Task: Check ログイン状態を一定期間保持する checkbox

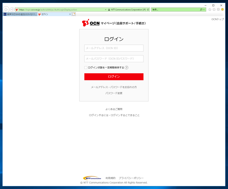Action: (x=86, y=68)
